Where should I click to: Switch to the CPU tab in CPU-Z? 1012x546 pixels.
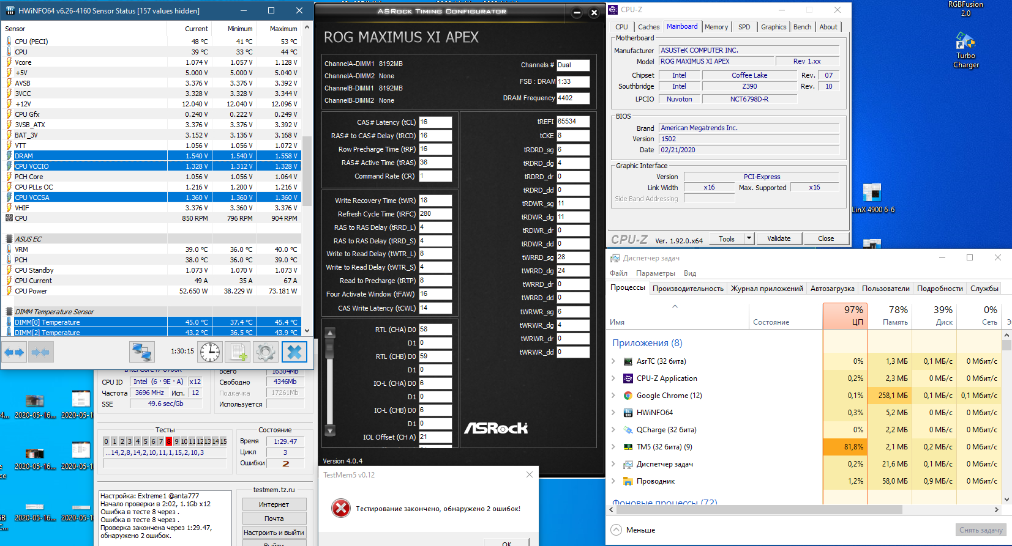[x=621, y=27]
